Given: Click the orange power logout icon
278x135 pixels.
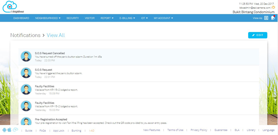Looking at the screenshot, I should click(x=273, y=7).
